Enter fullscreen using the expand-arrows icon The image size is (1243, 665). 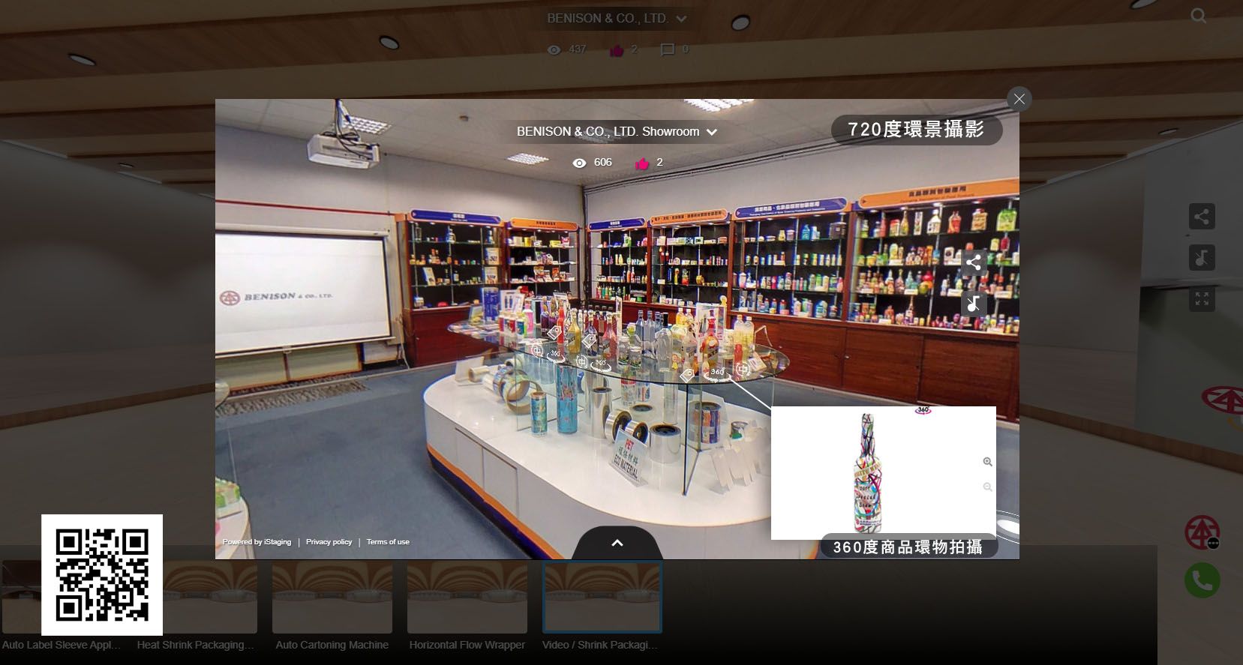(1202, 299)
